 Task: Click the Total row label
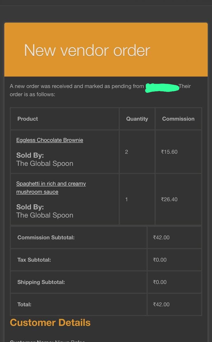pos(24,304)
